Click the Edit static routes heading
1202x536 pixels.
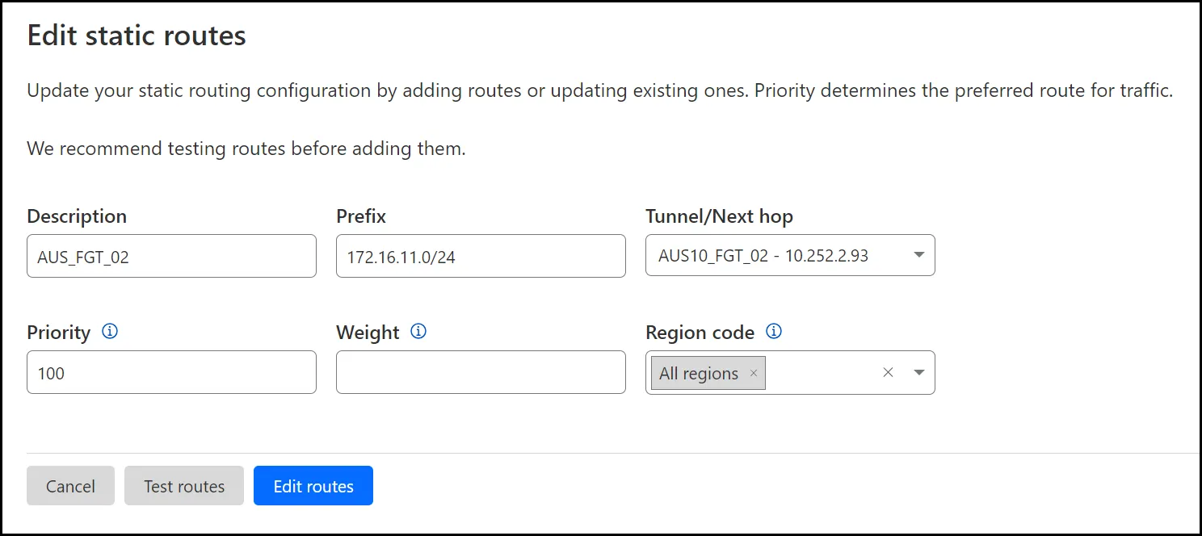click(136, 35)
